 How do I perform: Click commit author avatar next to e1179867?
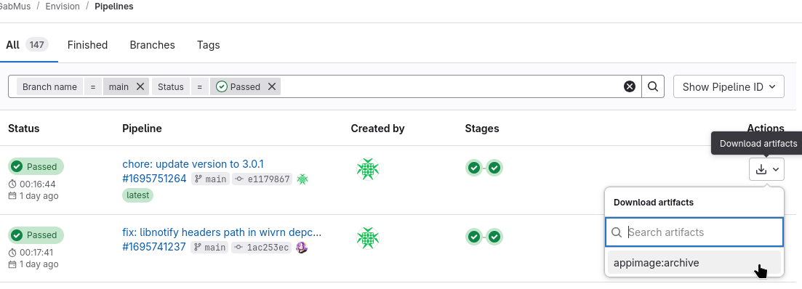pyautogui.click(x=302, y=179)
